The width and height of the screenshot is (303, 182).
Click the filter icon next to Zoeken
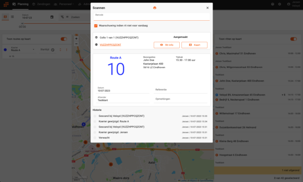pyautogui.click(x=62, y=17)
